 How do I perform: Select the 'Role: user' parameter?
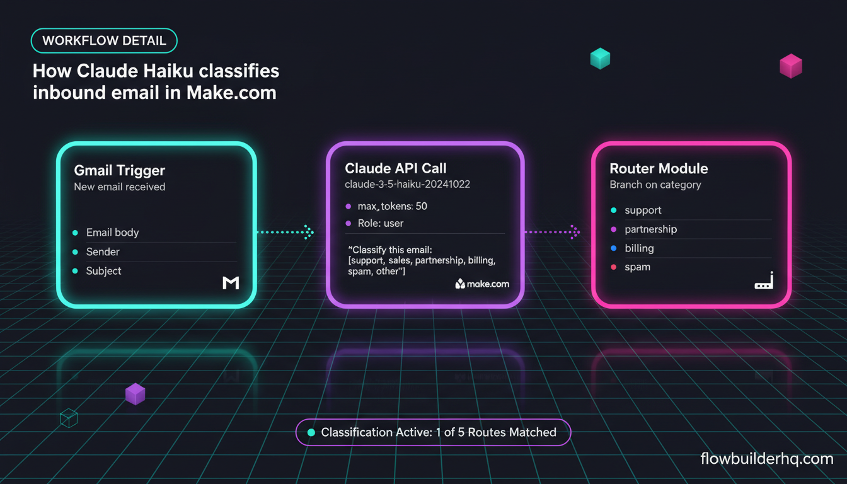click(x=375, y=223)
